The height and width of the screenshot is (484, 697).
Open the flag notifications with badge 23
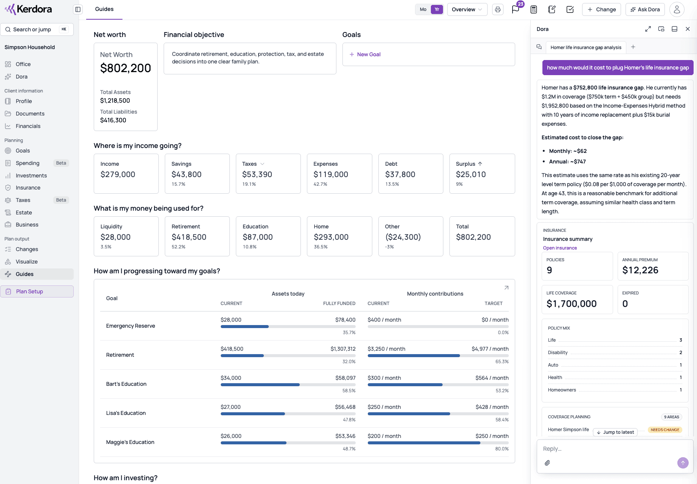click(516, 9)
